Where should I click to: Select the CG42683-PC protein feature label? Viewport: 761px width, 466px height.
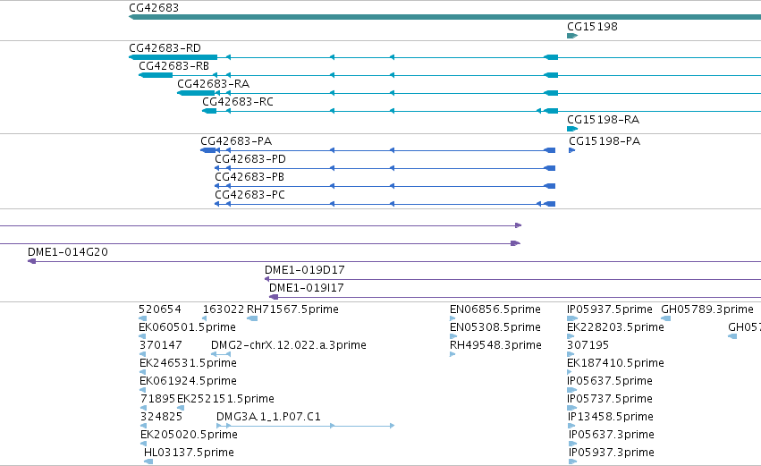pyautogui.click(x=250, y=195)
